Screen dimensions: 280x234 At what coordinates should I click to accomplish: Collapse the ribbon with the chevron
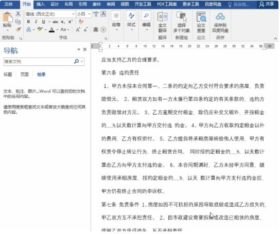click(x=275, y=39)
